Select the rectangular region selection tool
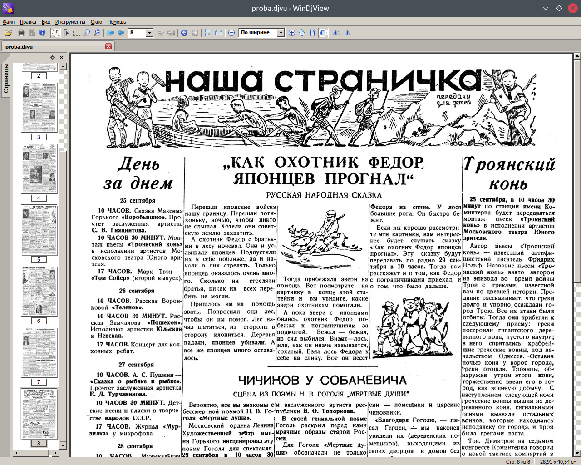The height and width of the screenshot is (465, 581). point(76,33)
